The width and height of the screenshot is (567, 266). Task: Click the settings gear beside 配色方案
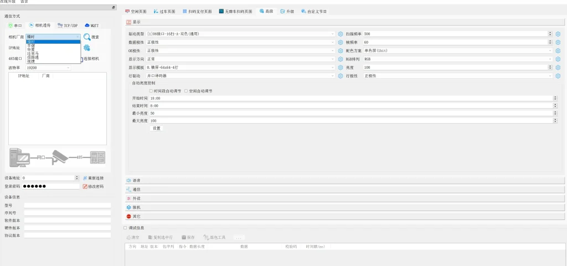pos(558,50)
